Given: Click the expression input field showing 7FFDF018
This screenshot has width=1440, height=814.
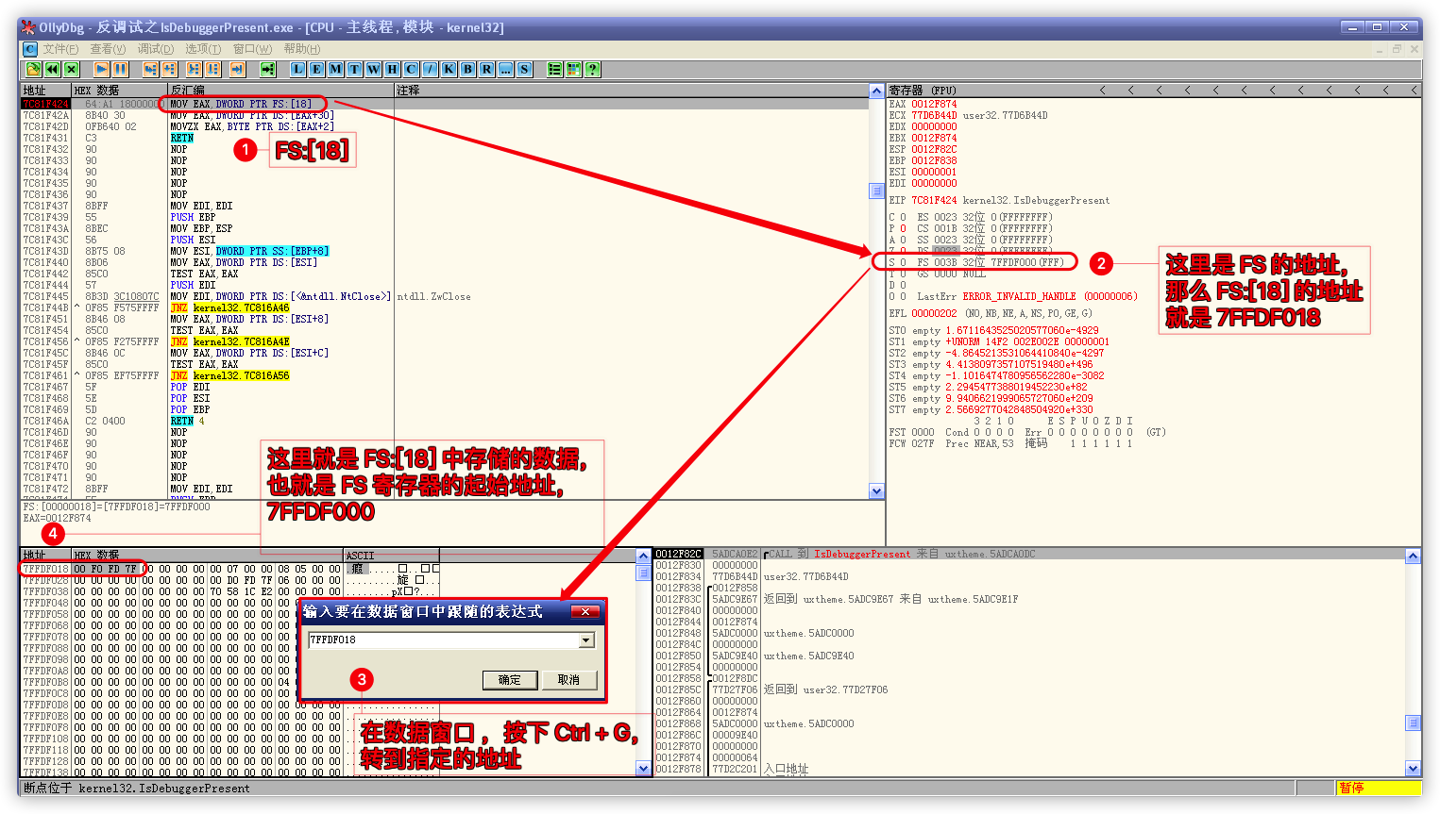Looking at the screenshot, I should point(442,640).
